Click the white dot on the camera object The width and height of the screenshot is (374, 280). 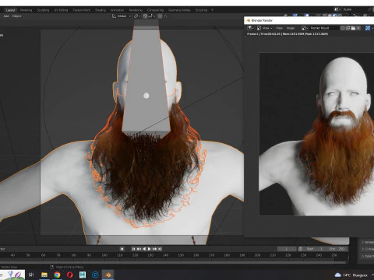(x=146, y=96)
